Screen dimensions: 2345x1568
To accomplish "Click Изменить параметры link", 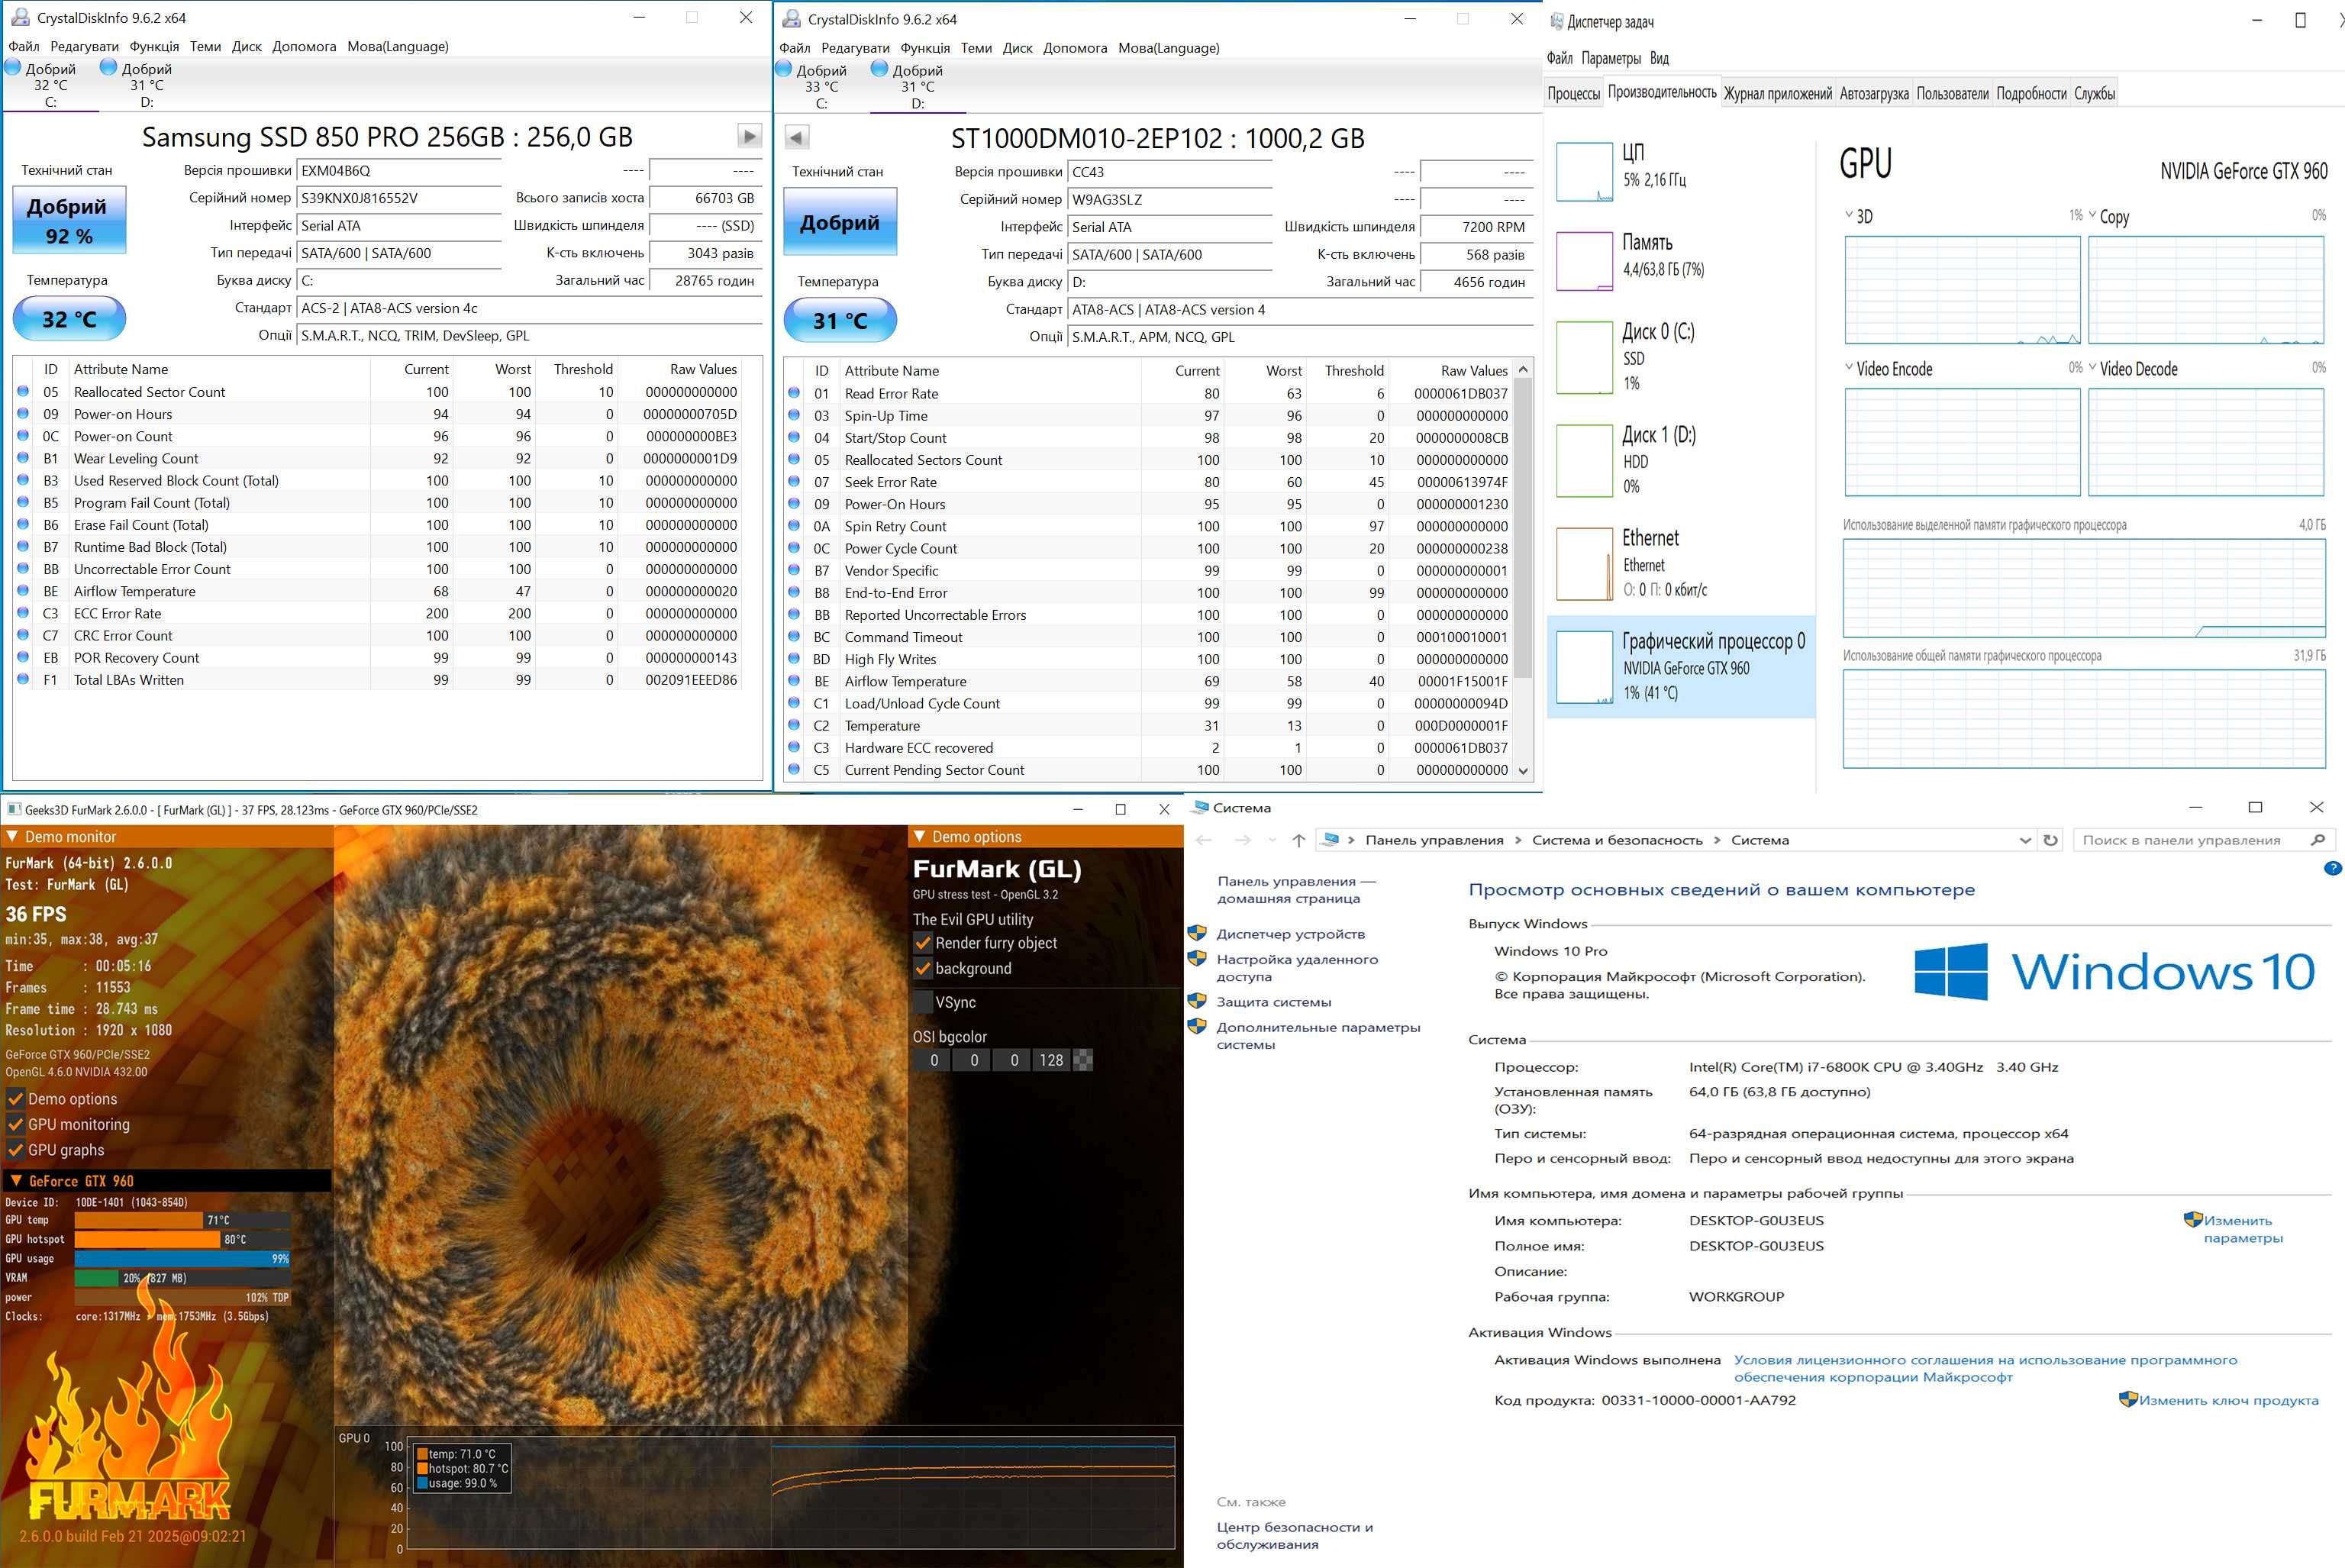I will 2243,1228.
